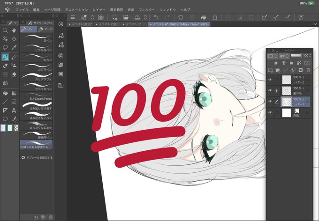319x221 pixels.
Task: Select the Gradient tool
Action: tap(14, 93)
